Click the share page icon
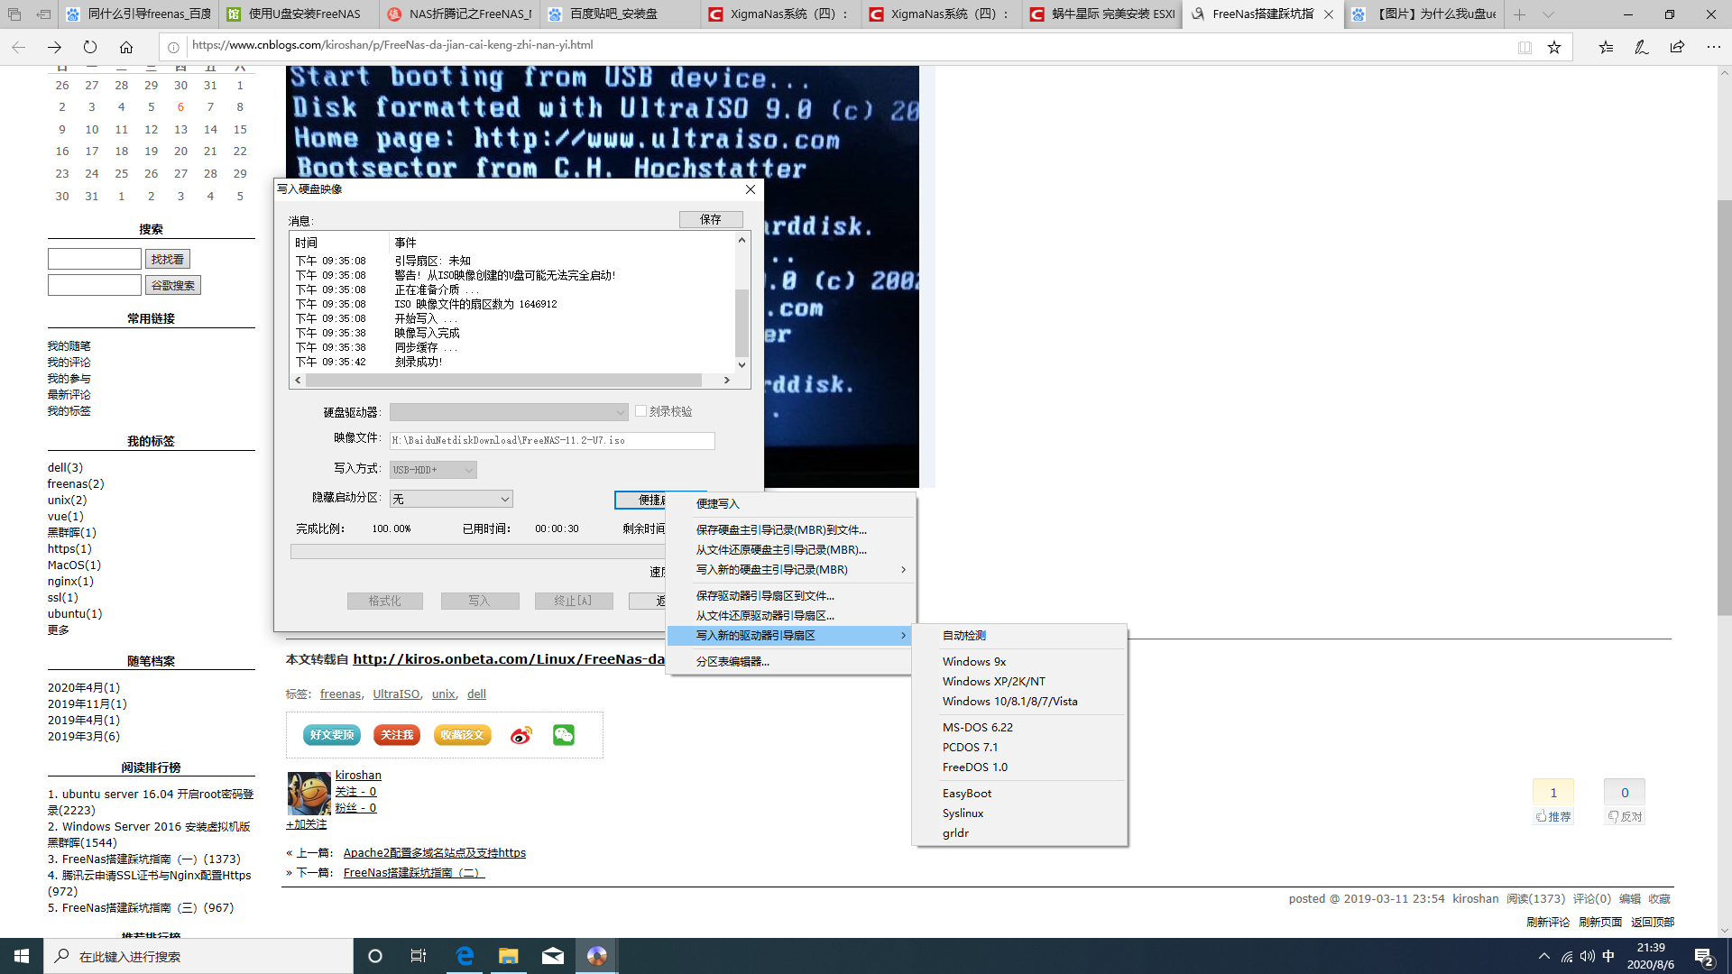 tap(1677, 47)
